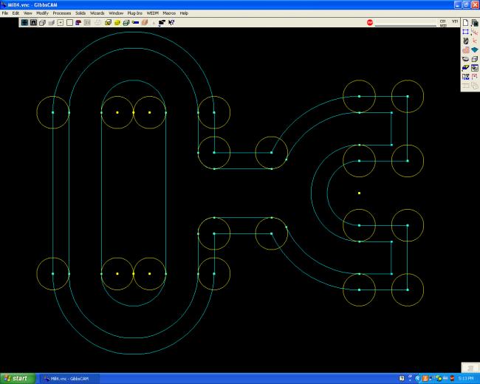Click the yellow center point of right arc

click(359, 193)
